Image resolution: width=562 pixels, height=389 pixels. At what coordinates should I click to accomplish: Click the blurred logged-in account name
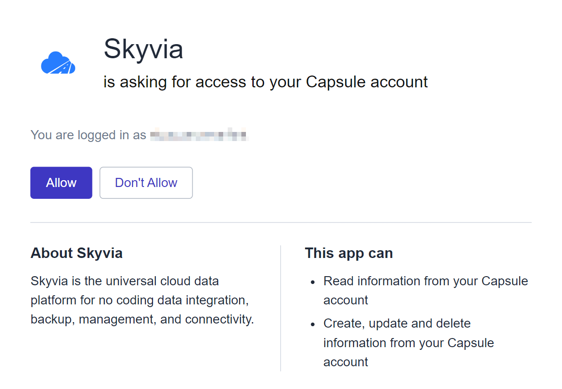pyautogui.click(x=198, y=135)
